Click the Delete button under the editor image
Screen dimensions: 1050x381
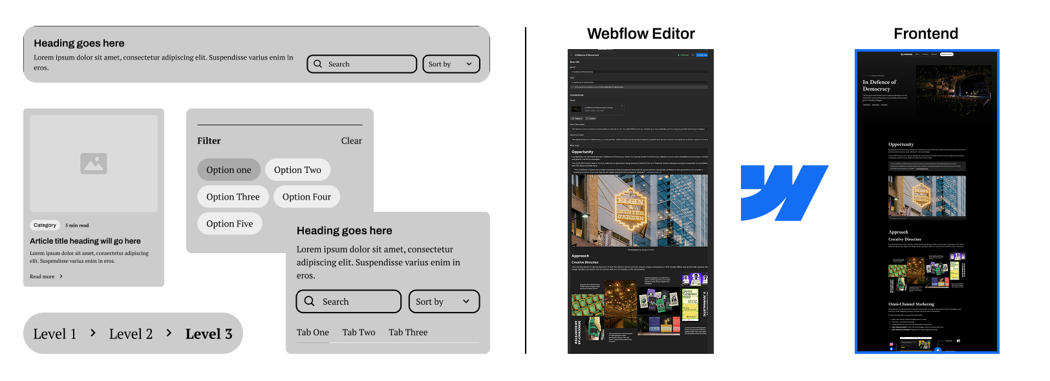[590, 118]
